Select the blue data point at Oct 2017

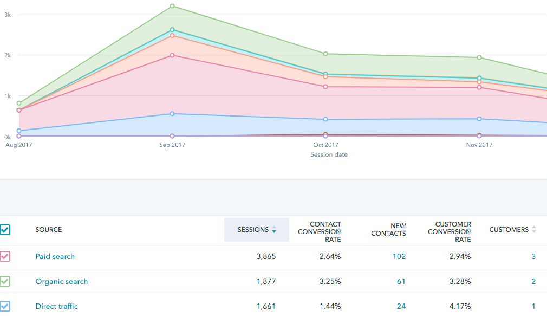(x=325, y=119)
